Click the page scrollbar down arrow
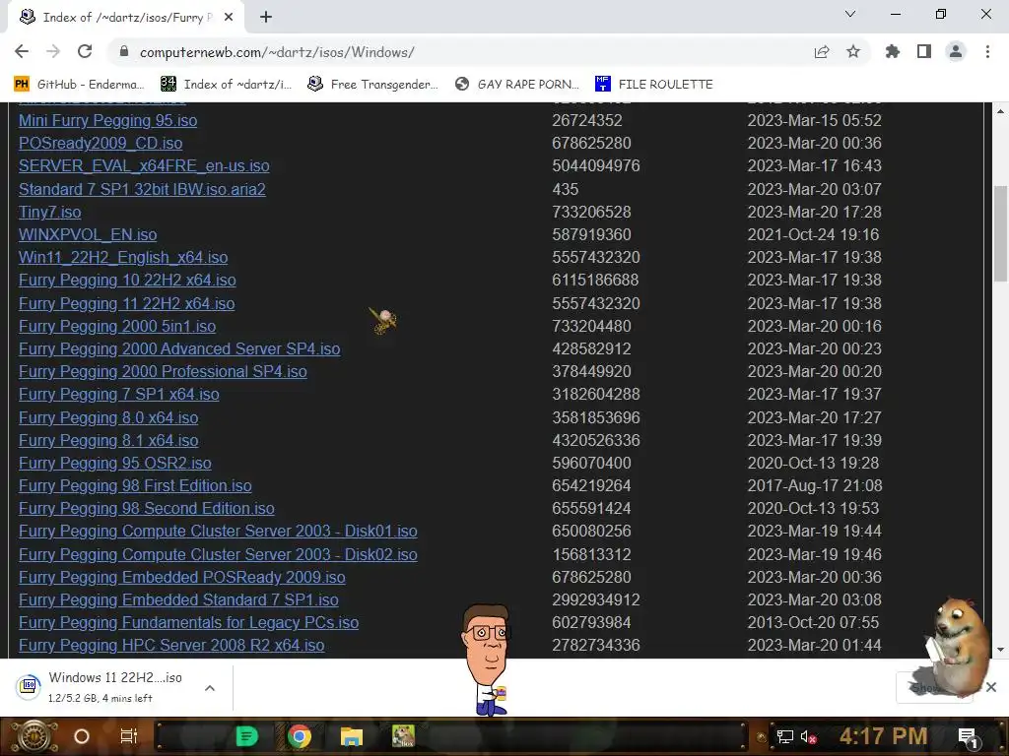This screenshot has height=756, width=1009. (1001, 650)
